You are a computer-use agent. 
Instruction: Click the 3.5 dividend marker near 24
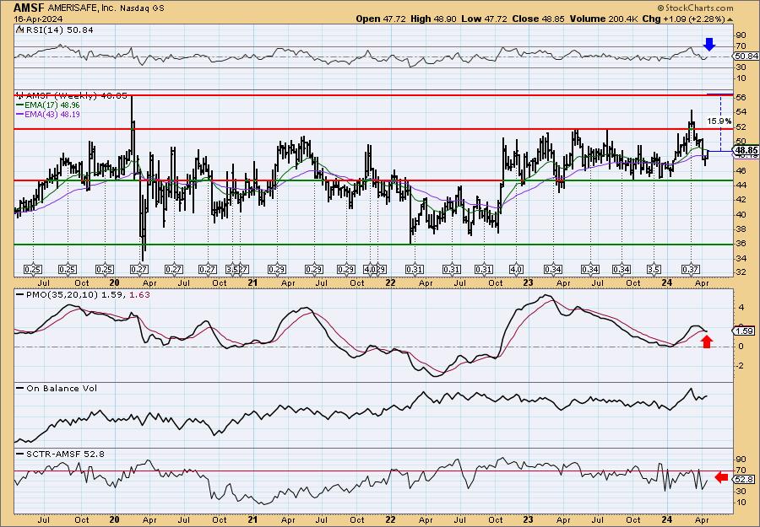[654, 269]
